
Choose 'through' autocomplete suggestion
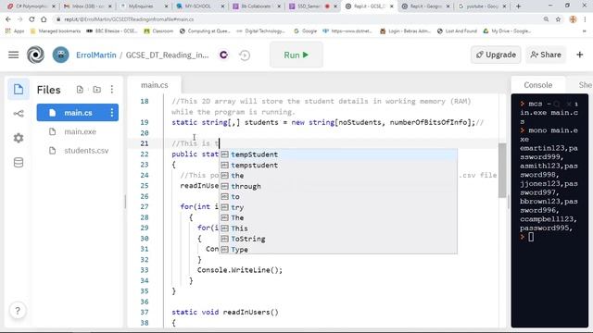click(x=338, y=186)
